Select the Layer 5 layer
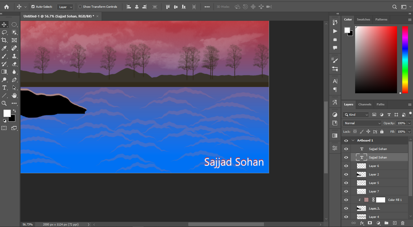 coord(374,183)
